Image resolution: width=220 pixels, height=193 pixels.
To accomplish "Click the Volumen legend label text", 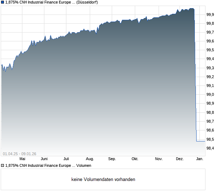I will tap(84, 165).
